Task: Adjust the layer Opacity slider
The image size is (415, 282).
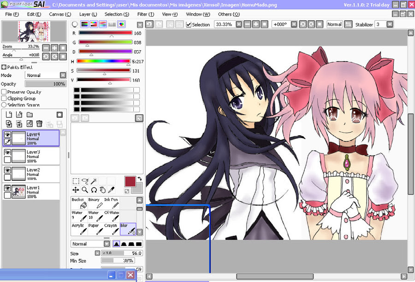Action: (46, 84)
